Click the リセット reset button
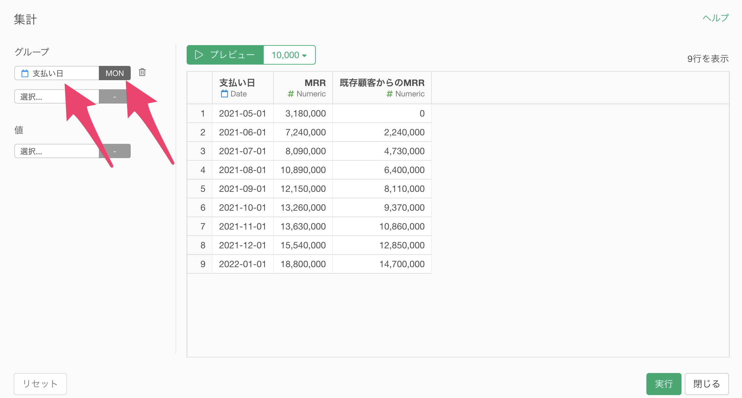The height and width of the screenshot is (398, 742). point(40,384)
